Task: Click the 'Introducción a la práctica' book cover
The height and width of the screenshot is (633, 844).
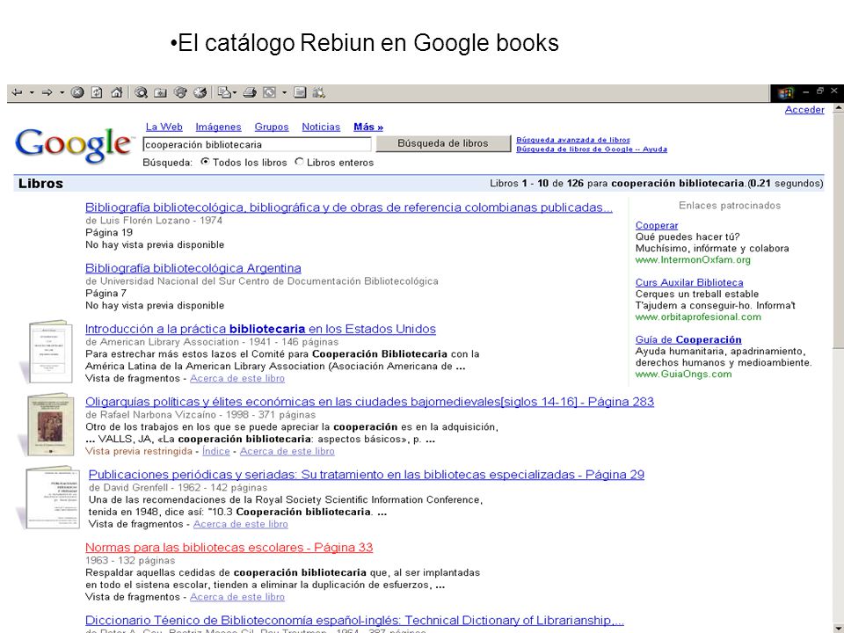Action: point(49,352)
